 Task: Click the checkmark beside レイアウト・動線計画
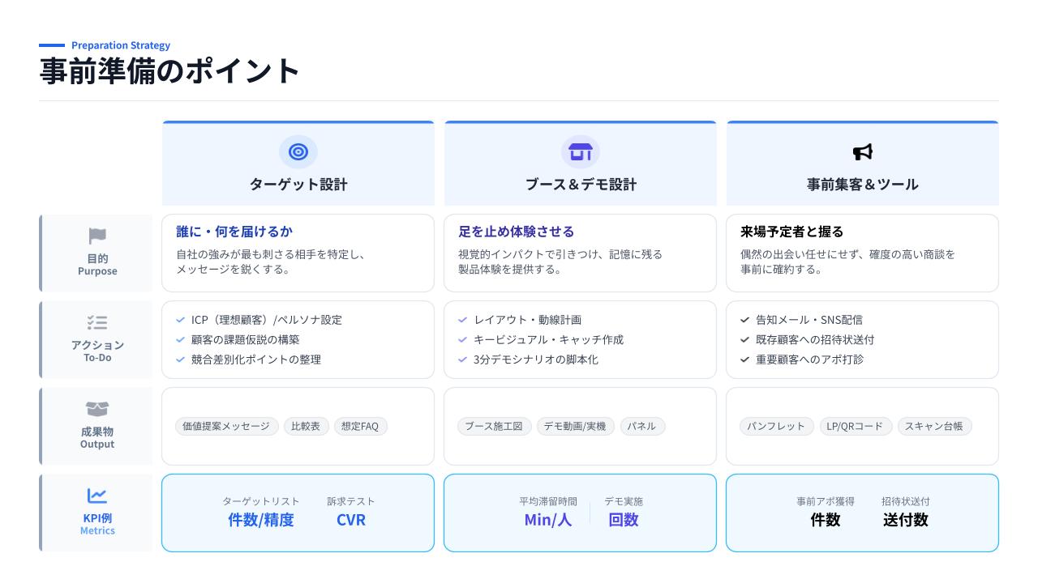462,320
